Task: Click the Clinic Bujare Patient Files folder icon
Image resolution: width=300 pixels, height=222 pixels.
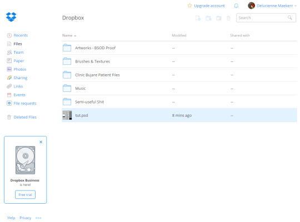Action: coord(67,75)
